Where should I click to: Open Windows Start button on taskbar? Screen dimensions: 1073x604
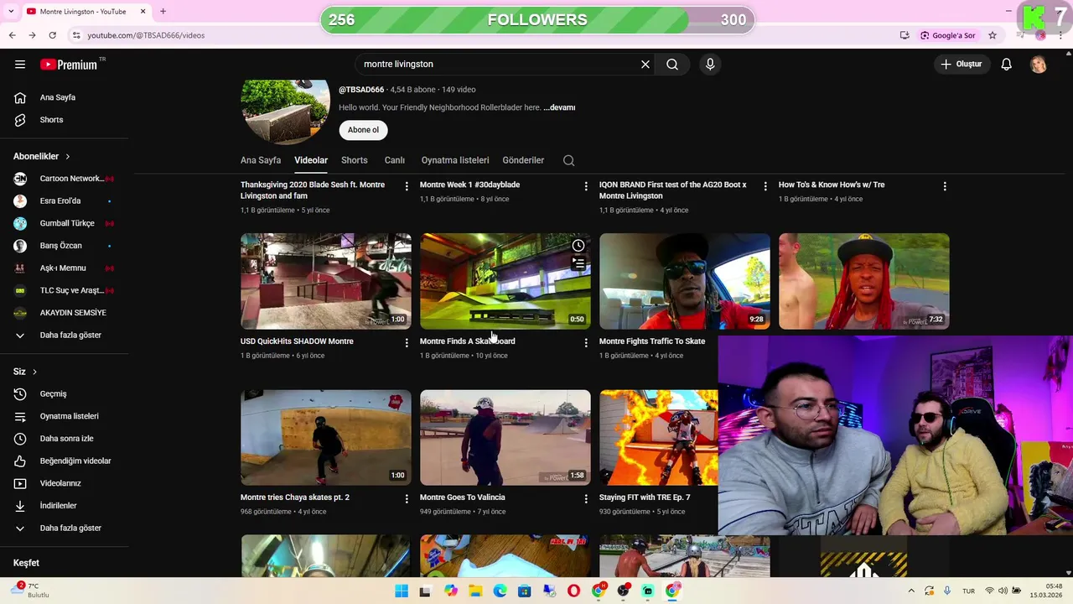point(402,591)
